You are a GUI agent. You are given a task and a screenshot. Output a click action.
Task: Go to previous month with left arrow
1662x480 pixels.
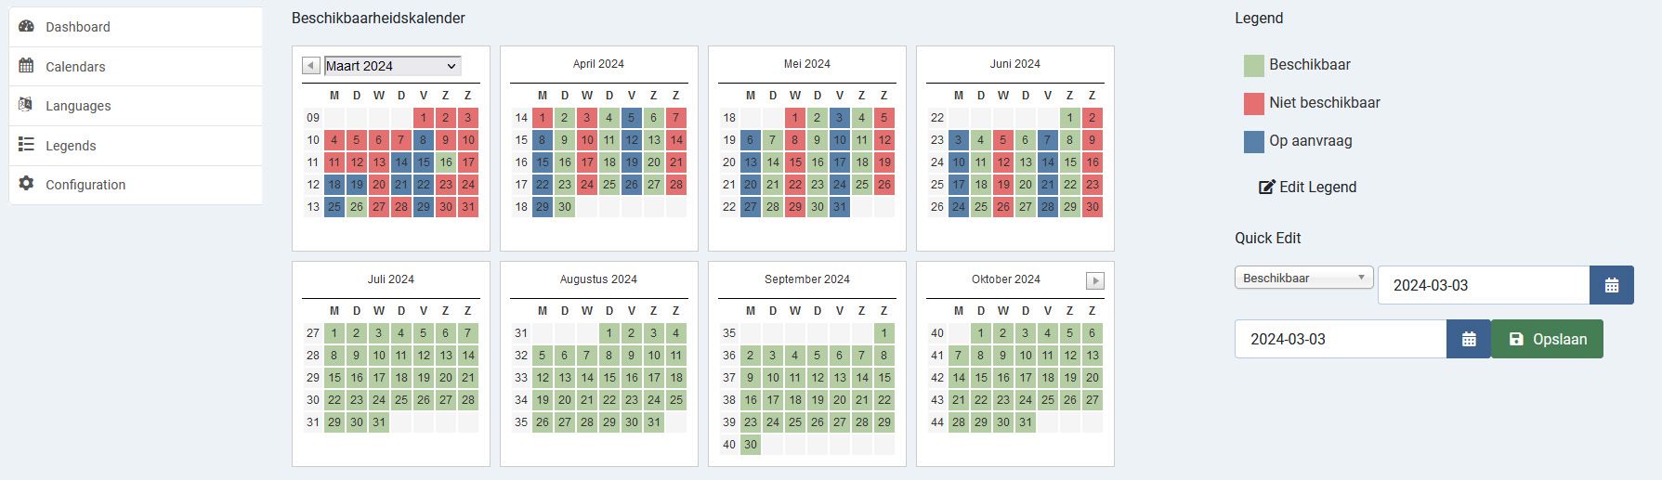311,66
